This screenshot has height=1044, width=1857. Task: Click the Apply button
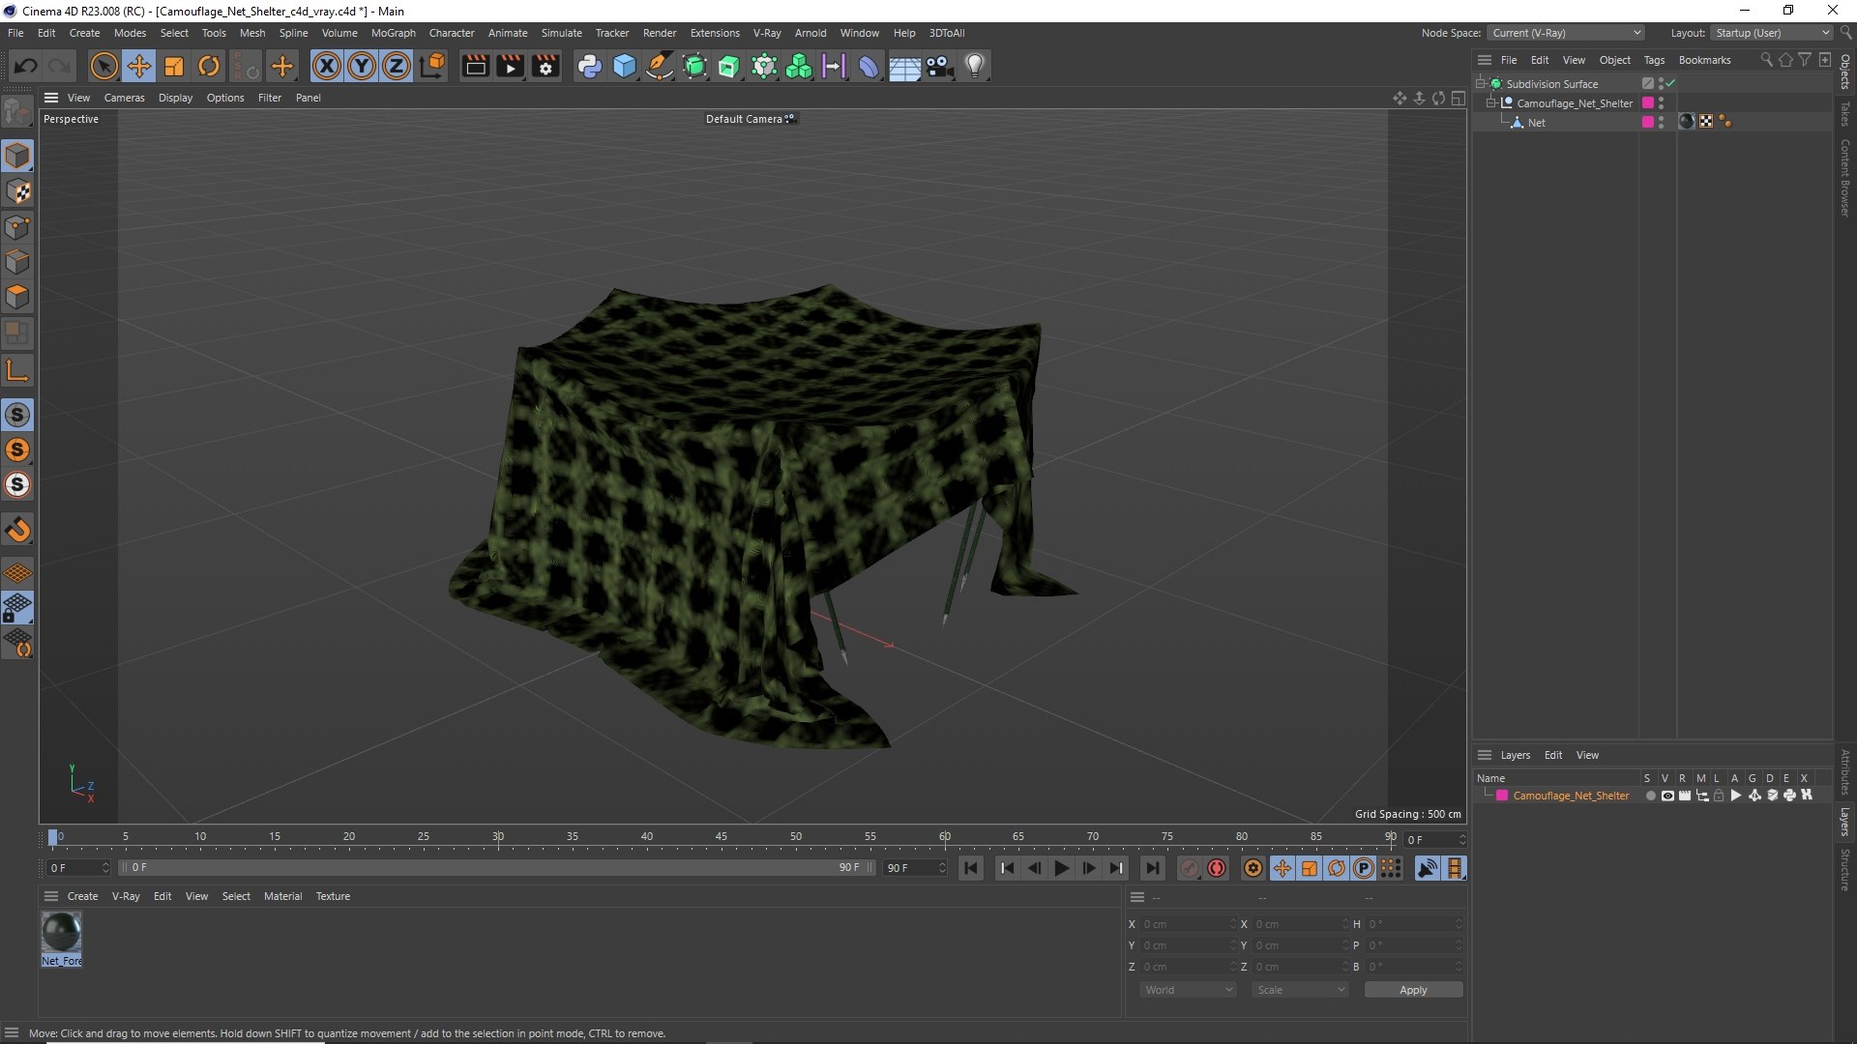1413,990
